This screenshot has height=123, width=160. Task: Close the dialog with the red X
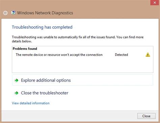coord(155,2)
